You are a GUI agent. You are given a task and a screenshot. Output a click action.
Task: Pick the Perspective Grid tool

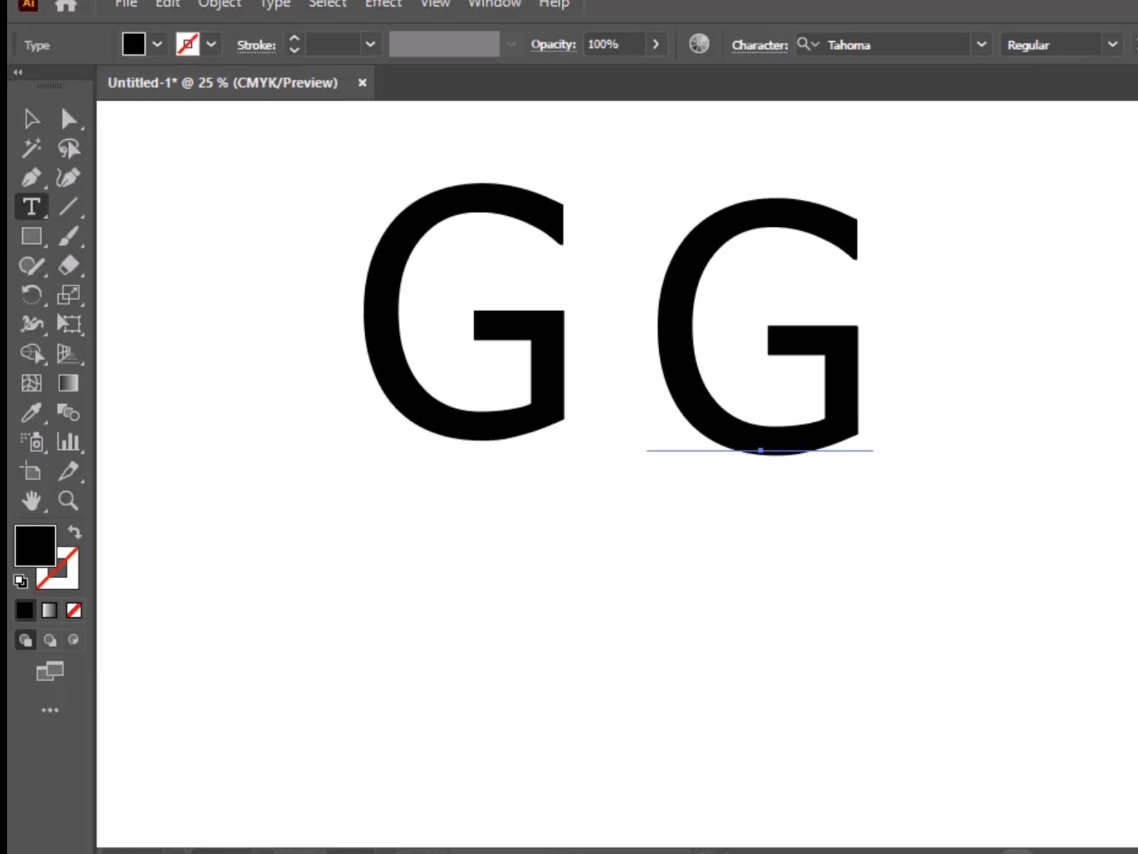click(69, 353)
